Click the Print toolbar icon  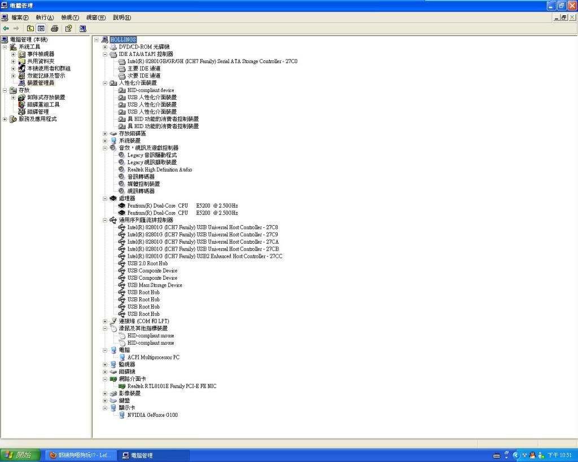(55, 28)
